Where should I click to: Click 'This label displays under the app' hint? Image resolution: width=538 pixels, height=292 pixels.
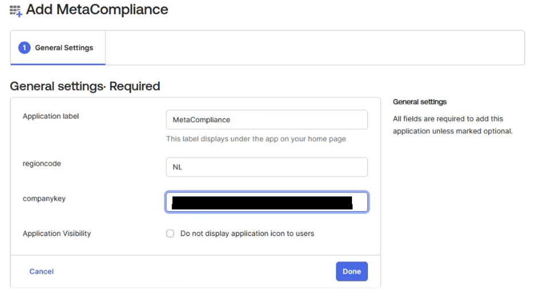coord(256,139)
